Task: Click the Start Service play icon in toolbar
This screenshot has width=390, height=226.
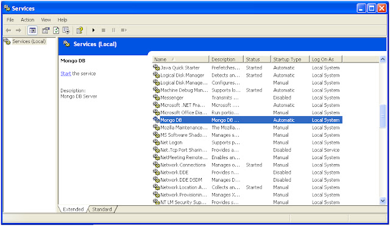Action: point(93,30)
